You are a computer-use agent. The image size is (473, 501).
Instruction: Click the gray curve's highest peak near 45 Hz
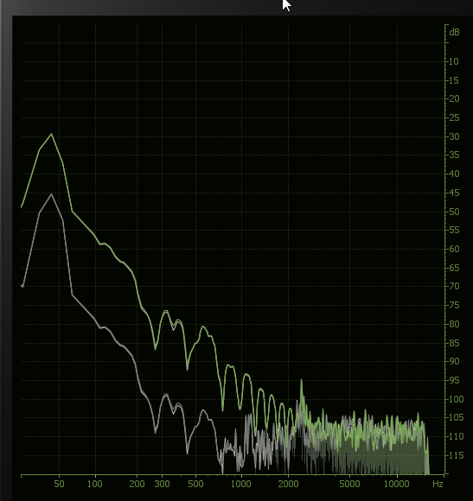[51, 194]
